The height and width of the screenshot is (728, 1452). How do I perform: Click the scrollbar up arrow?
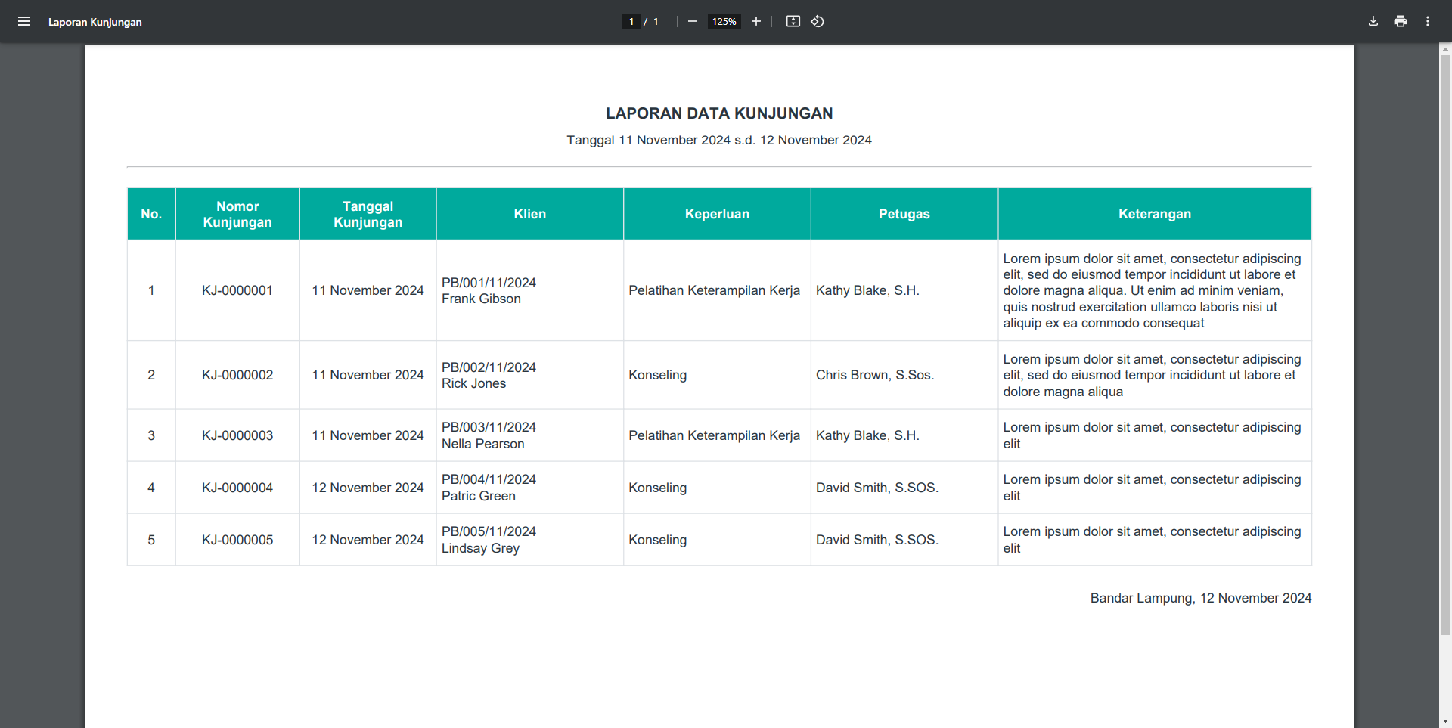[x=1445, y=50]
